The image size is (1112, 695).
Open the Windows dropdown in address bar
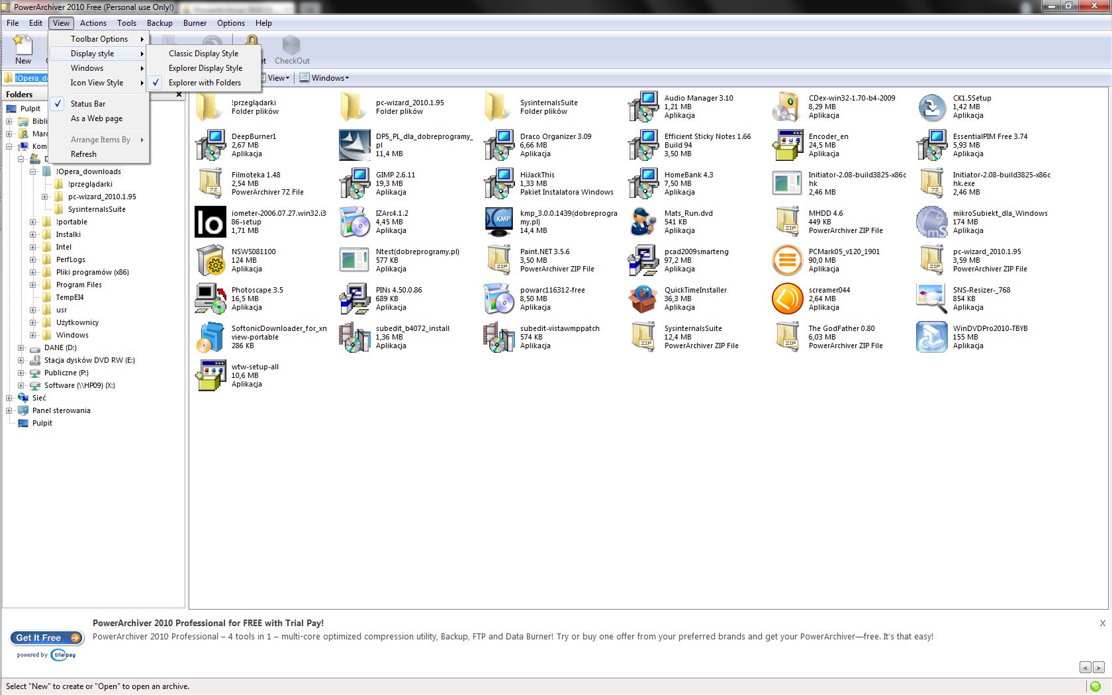[x=324, y=78]
